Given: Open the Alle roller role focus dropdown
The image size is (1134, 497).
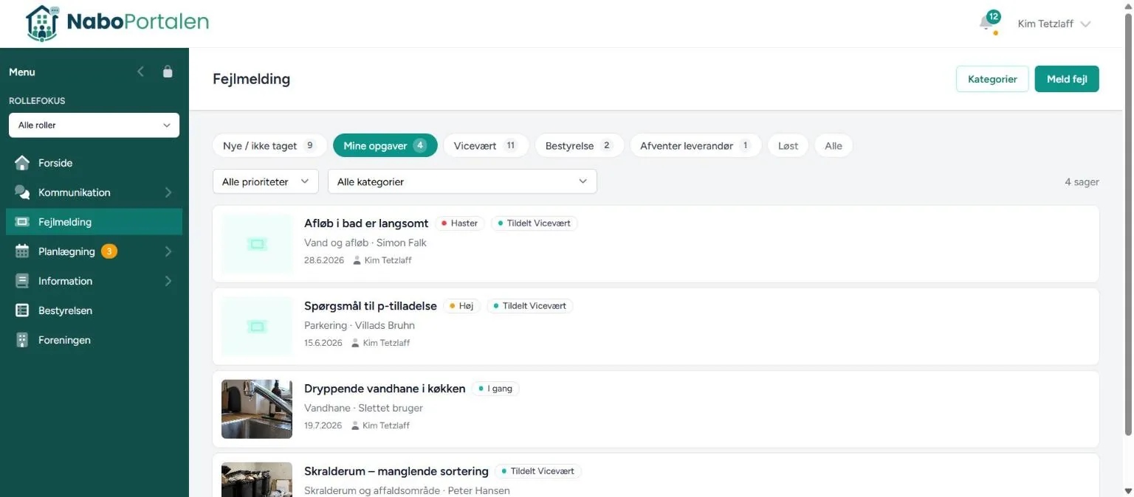Looking at the screenshot, I should [94, 125].
